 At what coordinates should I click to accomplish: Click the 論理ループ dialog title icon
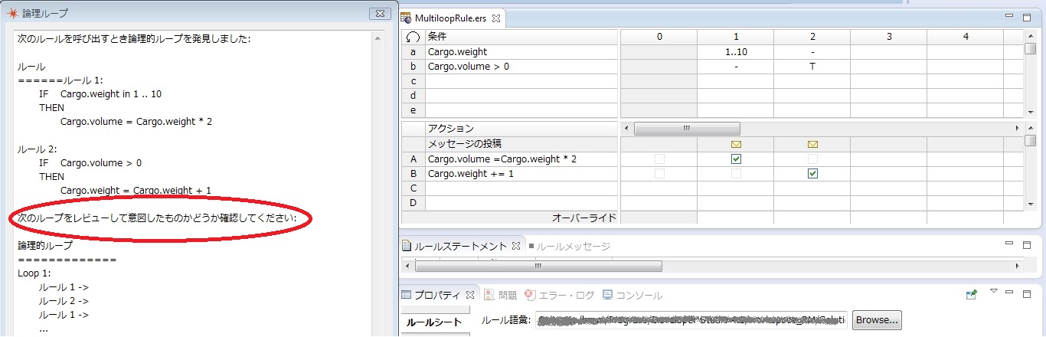11,13
